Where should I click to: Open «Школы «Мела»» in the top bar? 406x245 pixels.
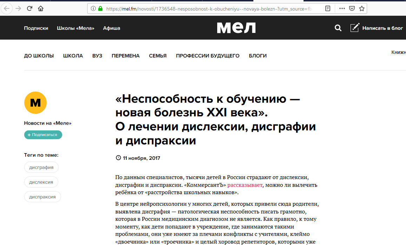[x=75, y=28]
